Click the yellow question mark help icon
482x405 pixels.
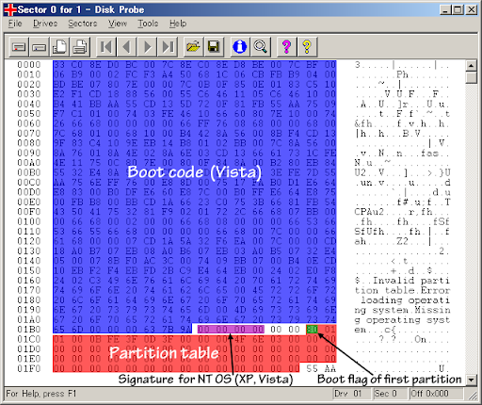[x=307, y=47]
